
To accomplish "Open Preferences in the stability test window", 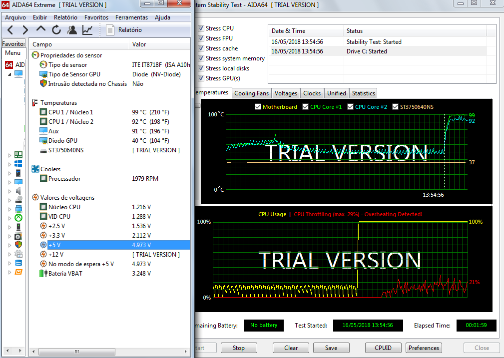I will pyautogui.click(x=424, y=348).
